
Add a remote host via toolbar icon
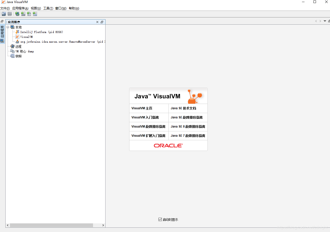tap(17, 14)
